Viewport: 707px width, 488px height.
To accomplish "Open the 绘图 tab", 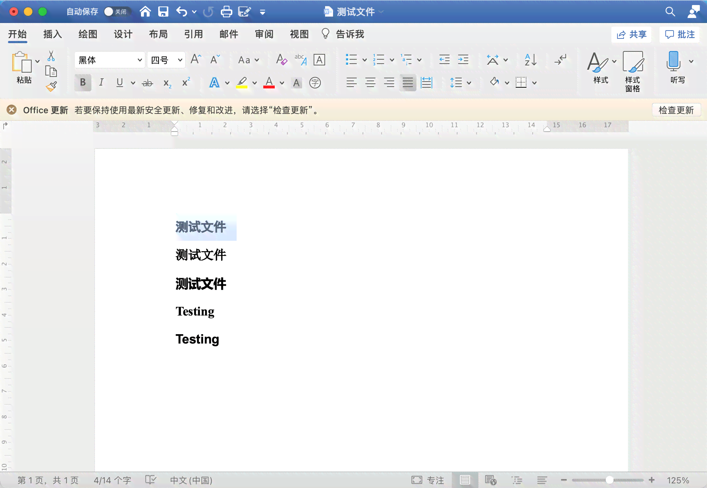I will 88,34.
